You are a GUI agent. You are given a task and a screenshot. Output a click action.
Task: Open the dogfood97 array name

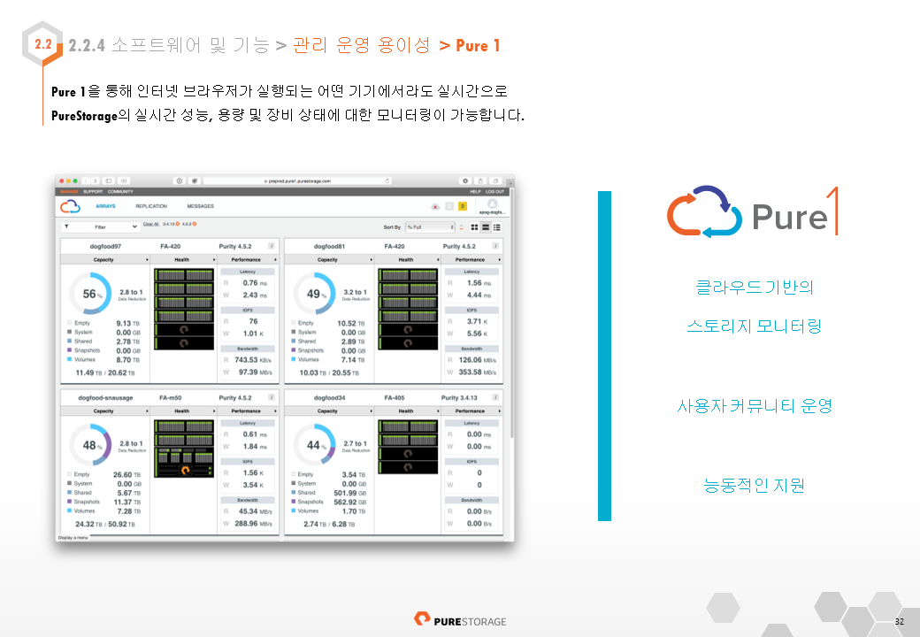(x=105, y=246)
